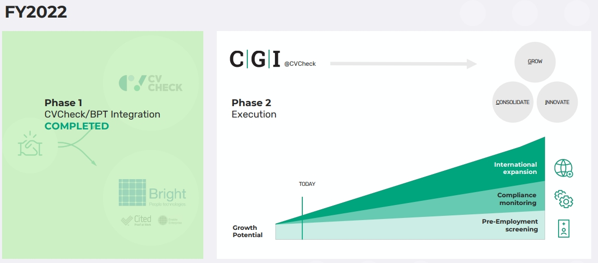The width and height of the screenshot is (598, 263).
Task: Click the long gray arrow beside CGI
Action: [403, 64]
